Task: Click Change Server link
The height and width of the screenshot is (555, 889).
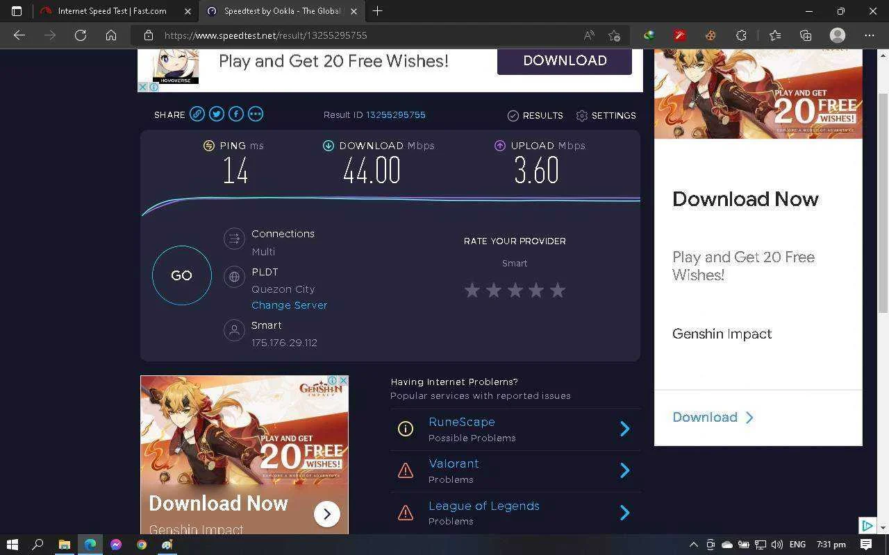Action: point(289,305)
